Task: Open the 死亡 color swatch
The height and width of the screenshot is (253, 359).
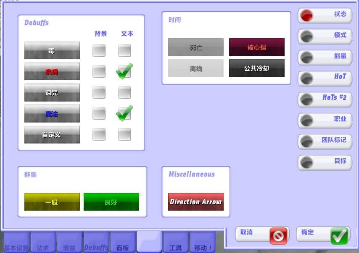Action: [x=196, y=47]
